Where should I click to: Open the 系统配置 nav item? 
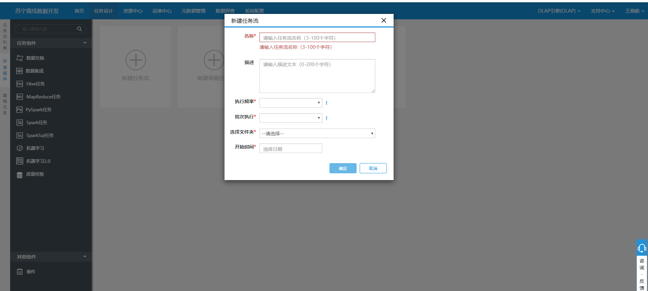click(254, 11)
